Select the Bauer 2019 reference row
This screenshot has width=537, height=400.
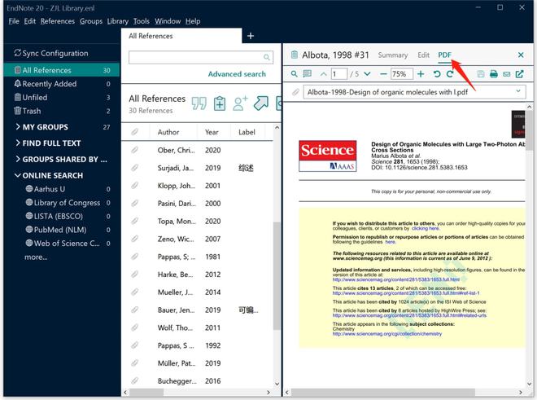click(x=198, y=310)
